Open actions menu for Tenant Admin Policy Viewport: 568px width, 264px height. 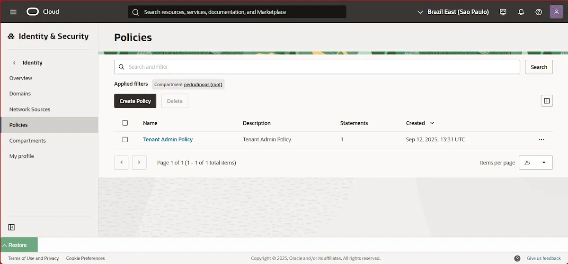click(x=541, y=140)
